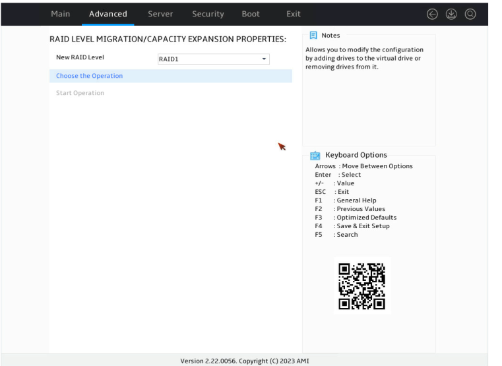
Task: Open the Boot tab
Action: click(x=251, y=14)
